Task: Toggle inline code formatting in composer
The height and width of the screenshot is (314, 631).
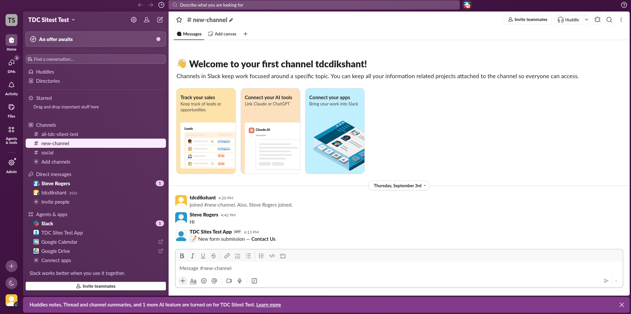Action: pos(272,256)
